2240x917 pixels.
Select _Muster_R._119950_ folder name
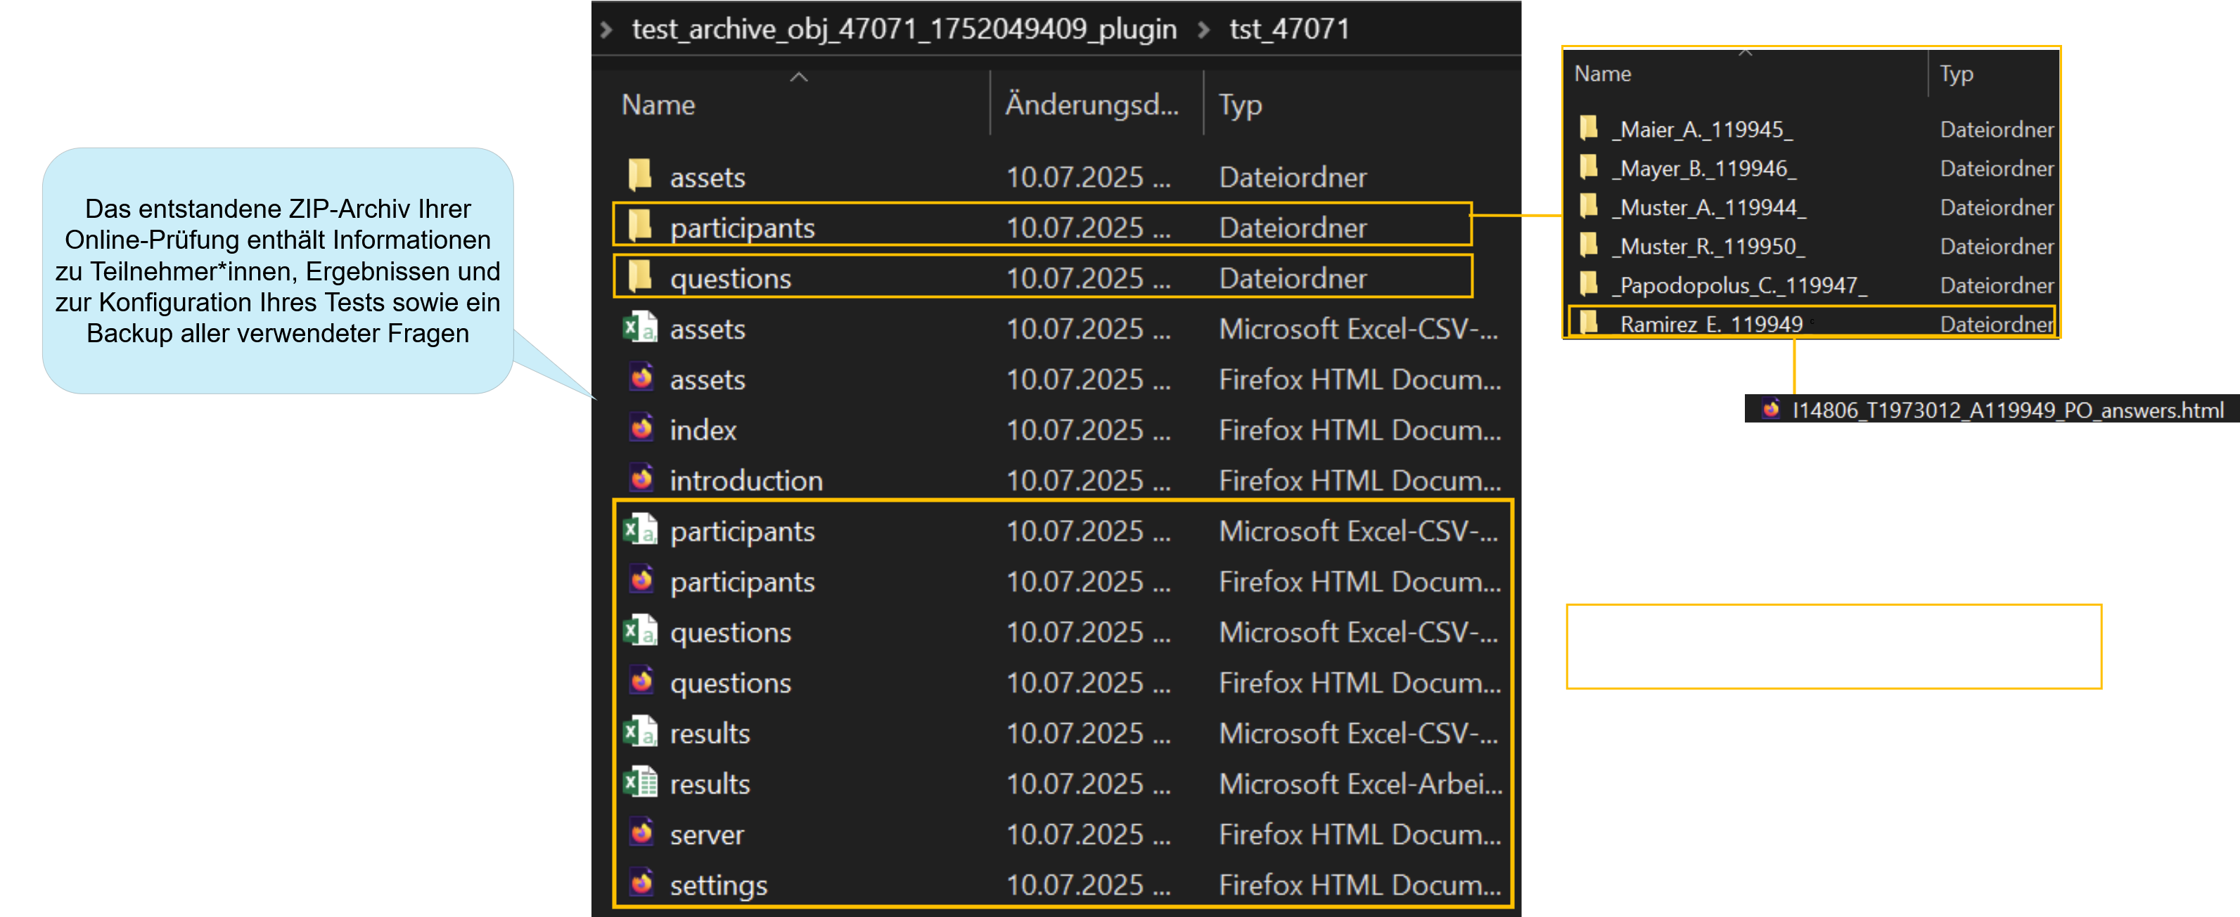point(1708,247)
